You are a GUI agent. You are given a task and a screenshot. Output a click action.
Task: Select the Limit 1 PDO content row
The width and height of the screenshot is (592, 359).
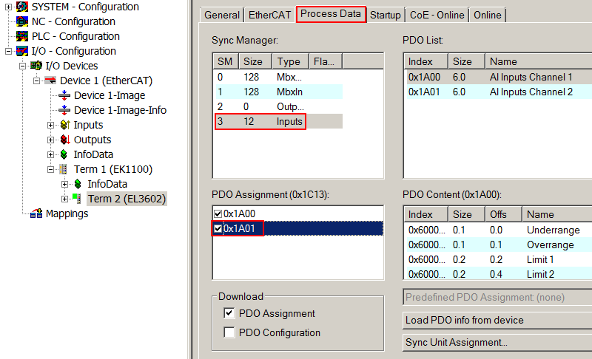pyautogui.click(x=498, y=259)
